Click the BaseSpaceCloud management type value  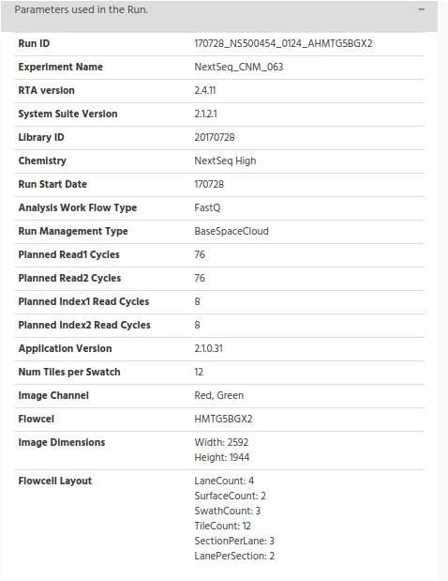click(x=231, y=231)
